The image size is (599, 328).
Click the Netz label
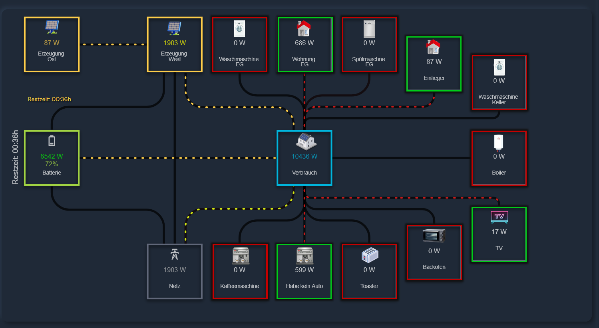(x=175, y=286)
